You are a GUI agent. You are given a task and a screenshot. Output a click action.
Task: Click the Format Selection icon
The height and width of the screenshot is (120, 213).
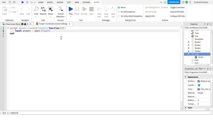click(x=60, y=9)
